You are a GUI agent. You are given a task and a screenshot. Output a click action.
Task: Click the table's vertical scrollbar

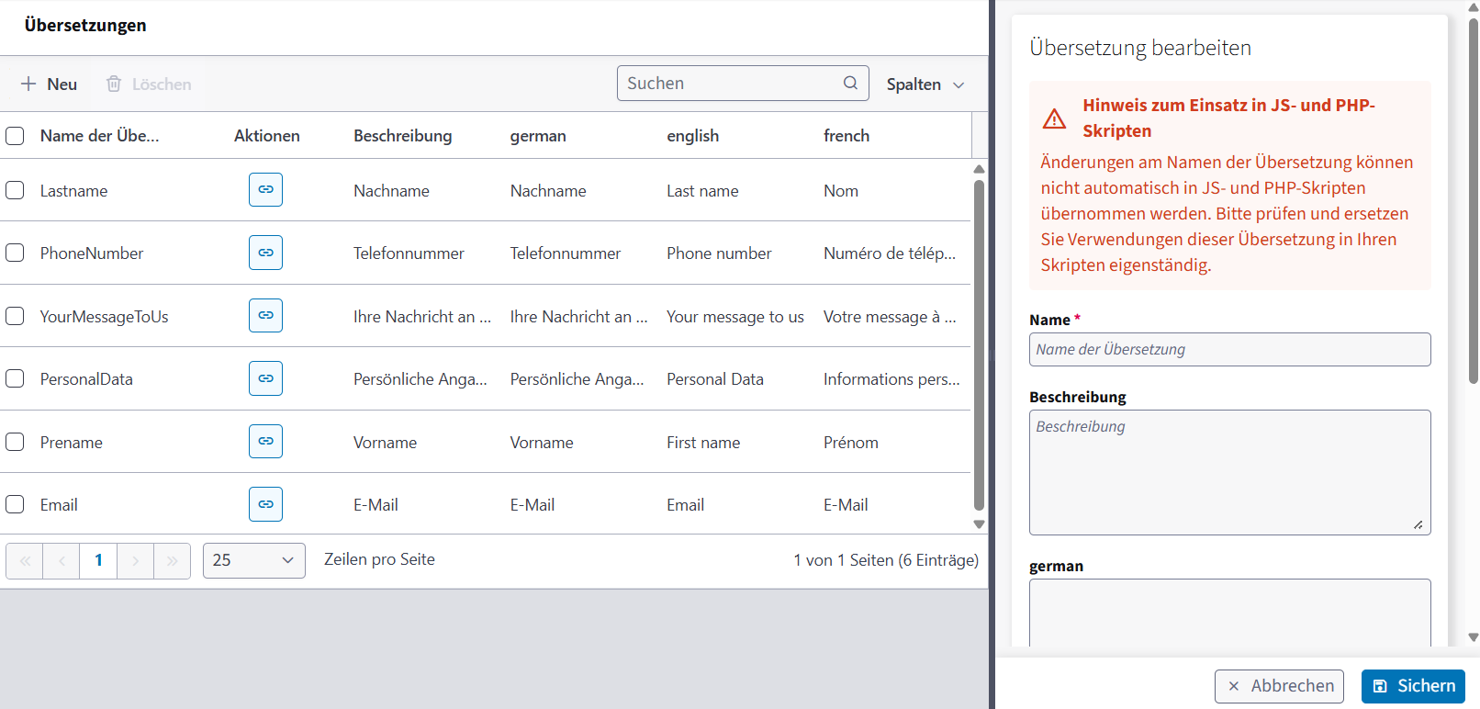click(x=979, y=344)
